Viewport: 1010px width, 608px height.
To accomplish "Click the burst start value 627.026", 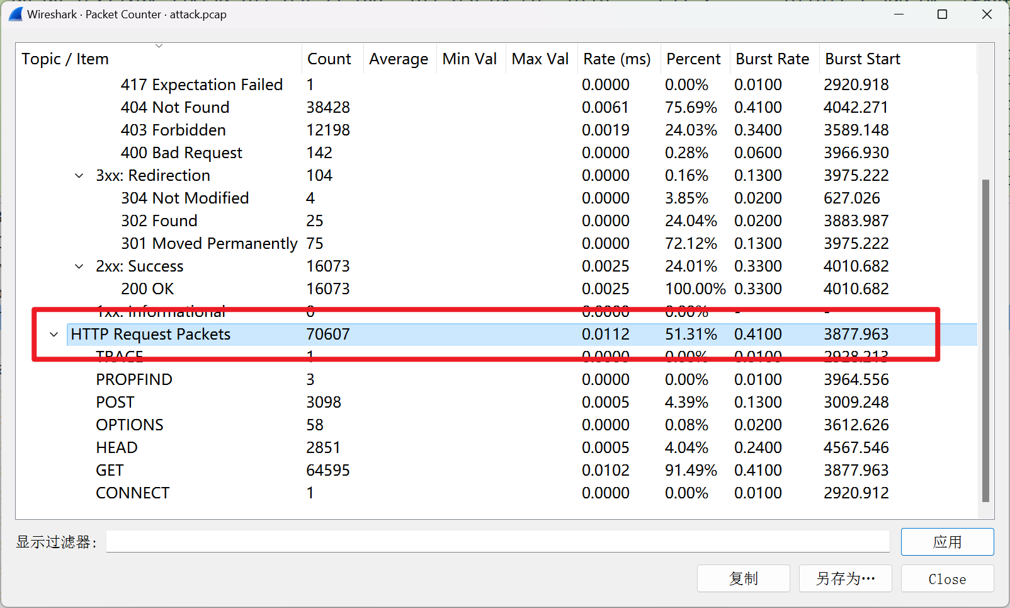I will point(852,198).
